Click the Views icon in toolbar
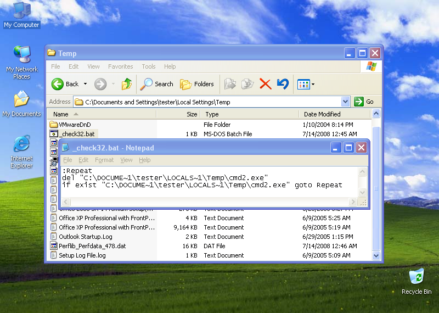The width and height of the screenshot is (439, 313). coord(303,84)
